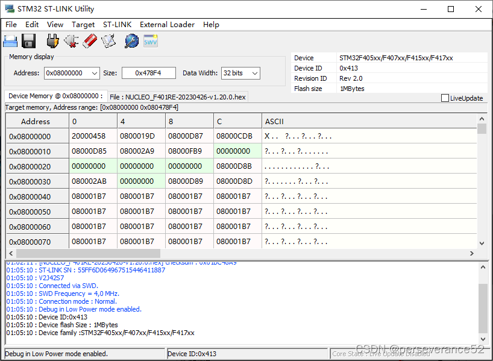
Task: Open file toolbar icon
Action: coord(10,41)
